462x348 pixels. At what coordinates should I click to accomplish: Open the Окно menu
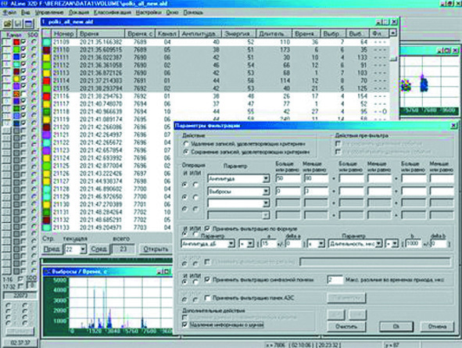click(x=172, y=13)
